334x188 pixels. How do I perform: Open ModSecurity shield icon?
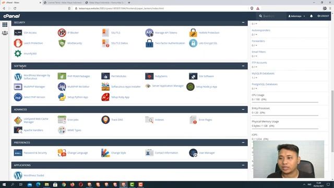coord(62,43)
